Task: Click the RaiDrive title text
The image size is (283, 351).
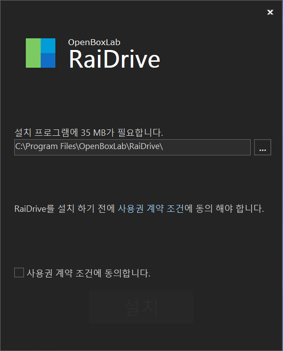Action: click(114, 59)
